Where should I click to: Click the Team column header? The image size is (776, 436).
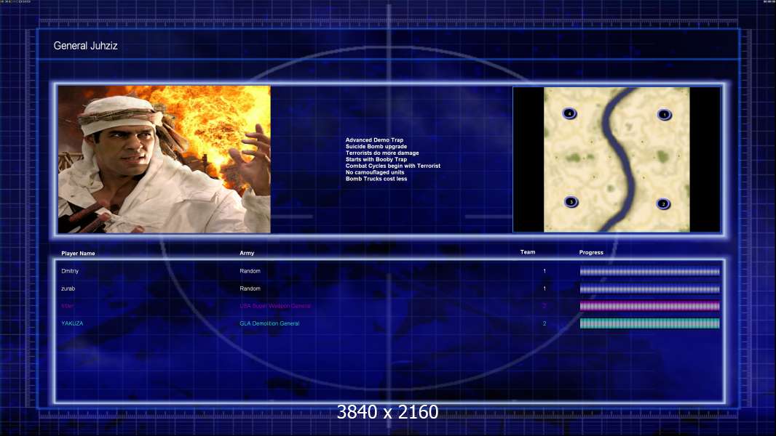pyautogui.click(x=528, y=252)
